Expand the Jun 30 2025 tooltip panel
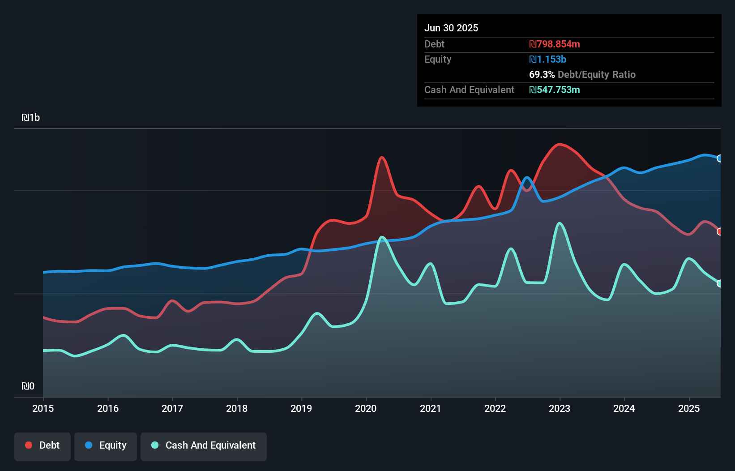The width and height of the screenshot is (735, 471). pos(451,28)
